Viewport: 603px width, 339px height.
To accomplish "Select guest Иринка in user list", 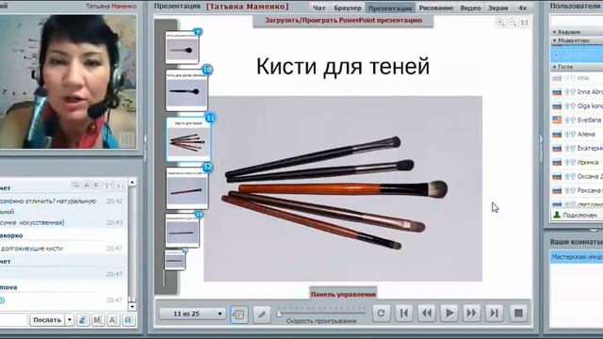I will point(577,162).
